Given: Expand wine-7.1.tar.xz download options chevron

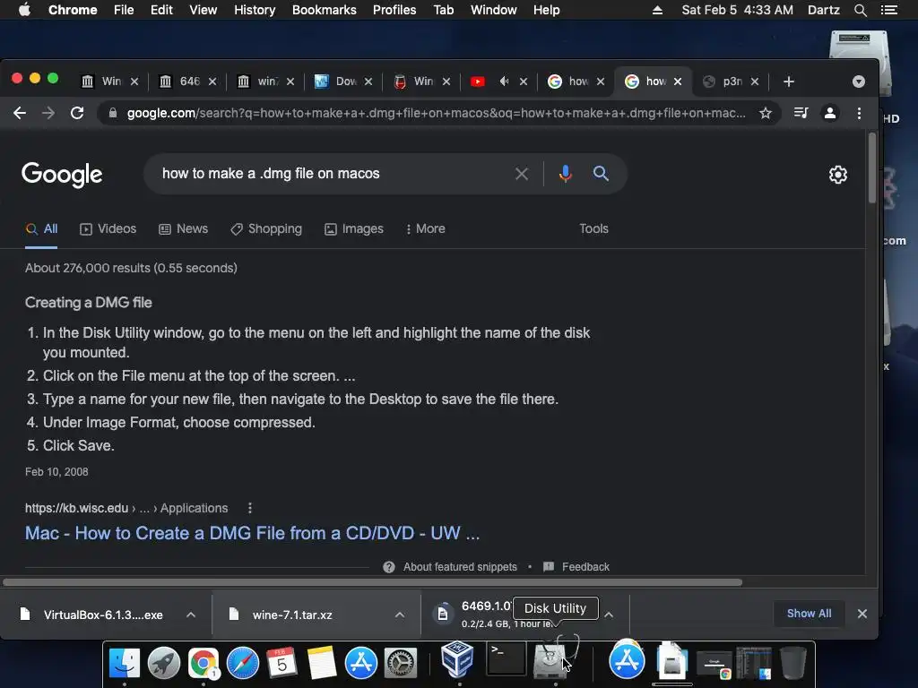Looking at the screenshot, I should (x=399, y=615).
